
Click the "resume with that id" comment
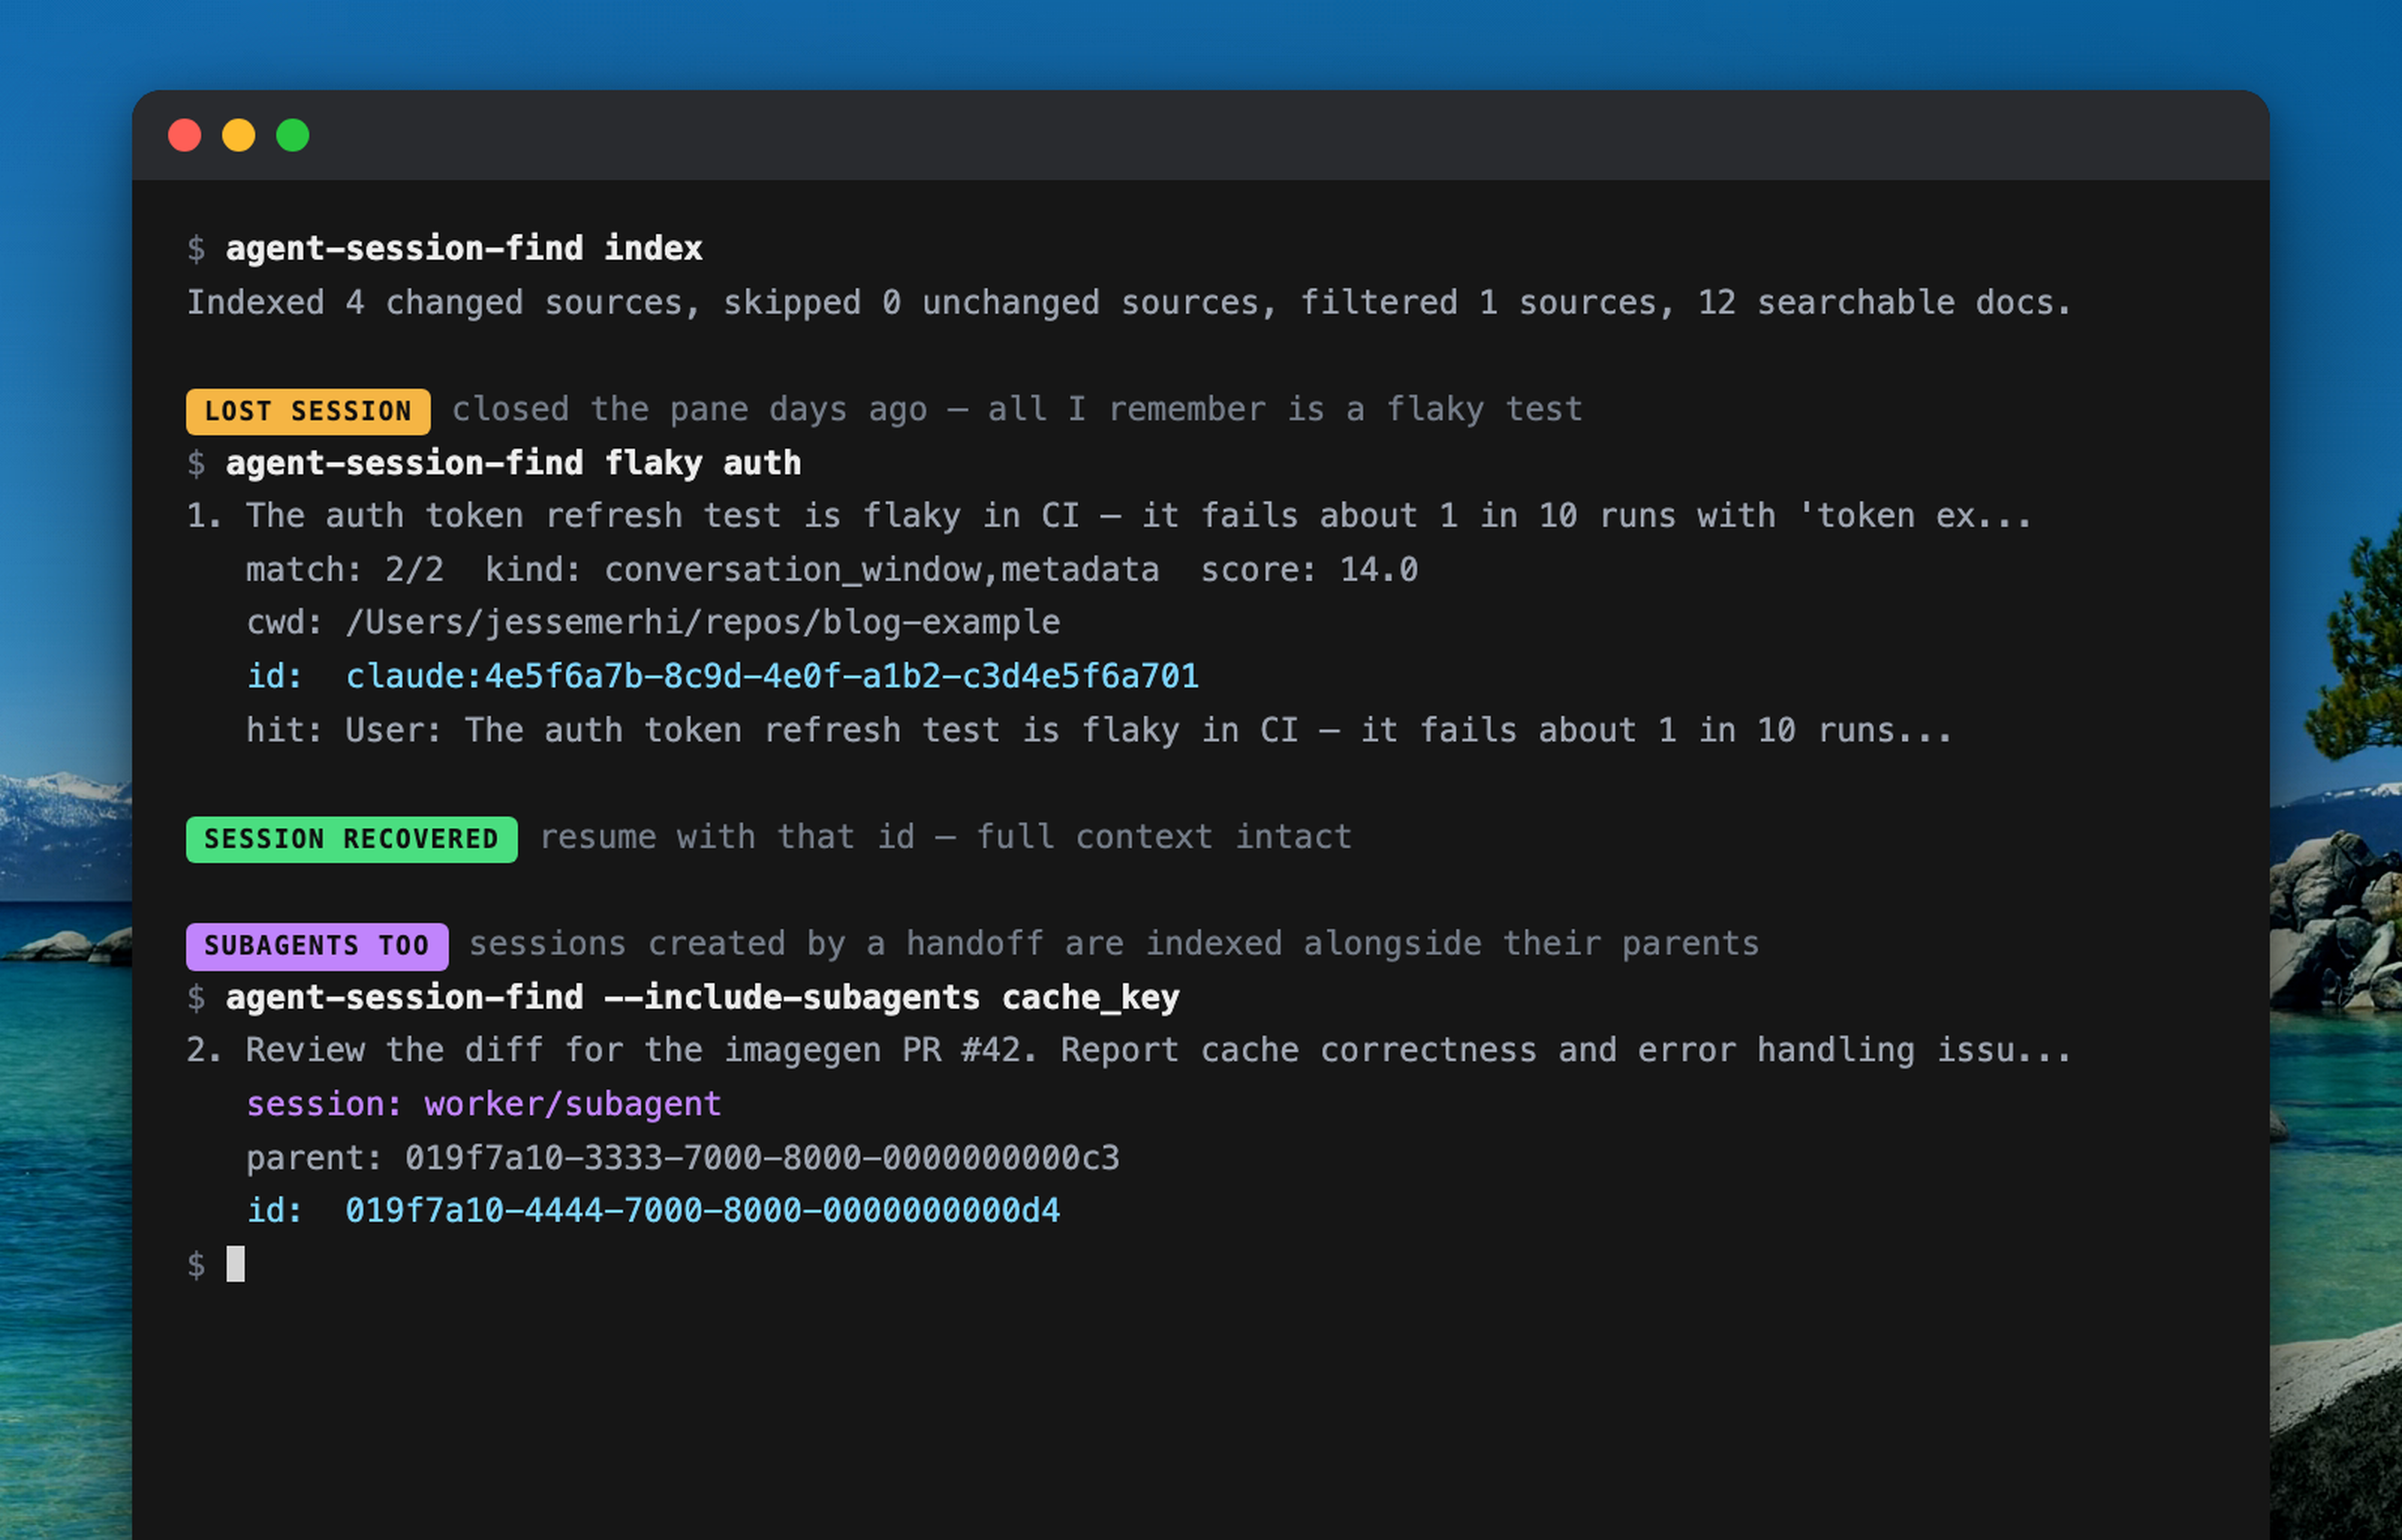(x=946, y=837)
